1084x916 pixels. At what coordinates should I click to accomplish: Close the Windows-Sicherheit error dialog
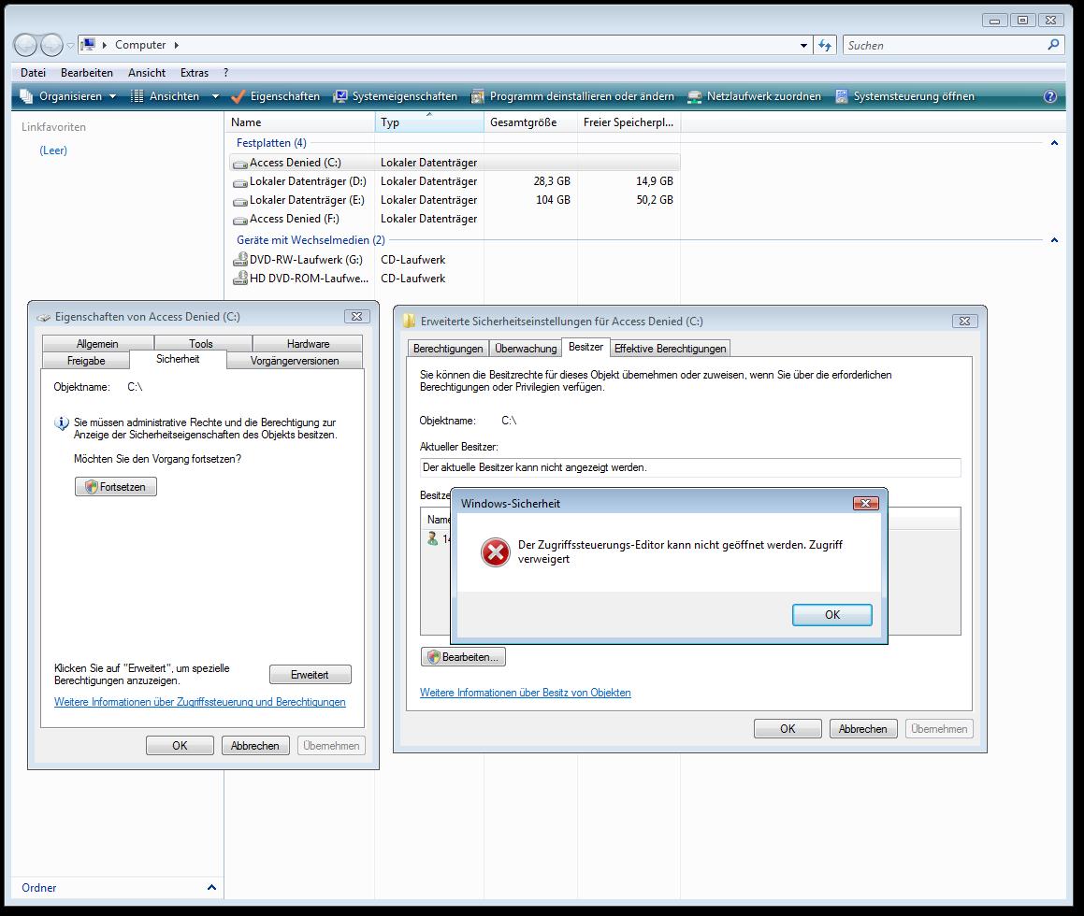click(865, 503)
